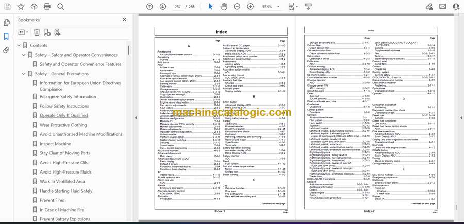This screenshot has height=224, width=464.
Task: Collapse Safety—General Precautions section
Action: pyautogui.click(x=24, y=74)
